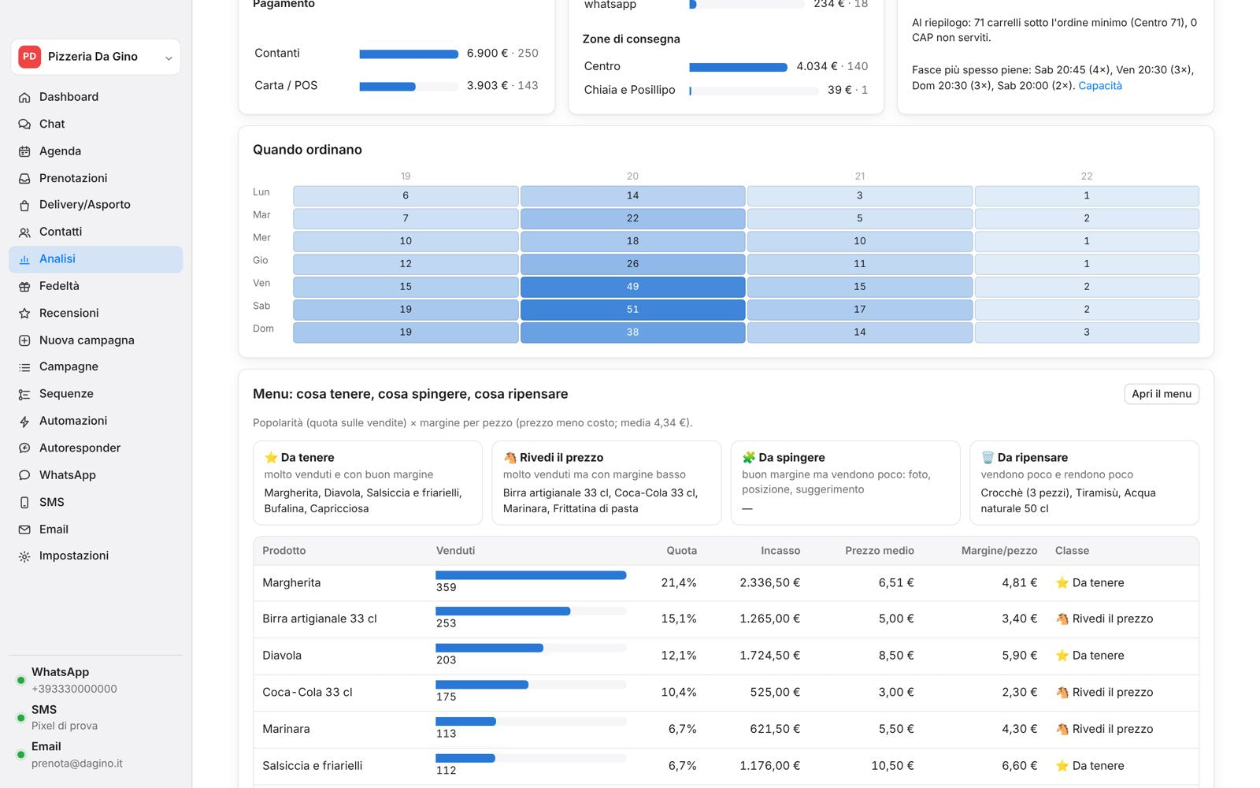Click the Rivedi il prezzo category card
Viewport: 1260px width, 788px height.
pyautogui.click(x=606, y=483)
